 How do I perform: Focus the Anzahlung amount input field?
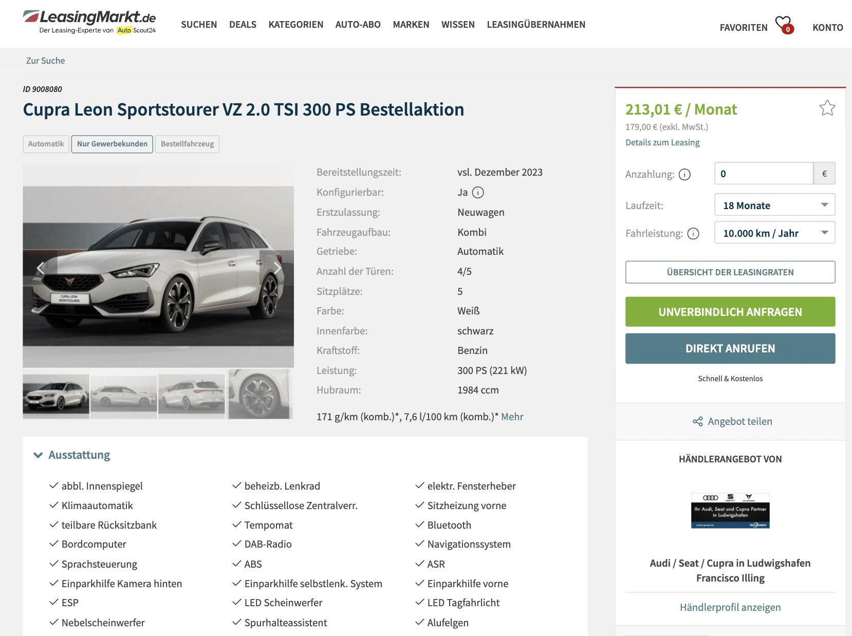[x=764, y=174]
